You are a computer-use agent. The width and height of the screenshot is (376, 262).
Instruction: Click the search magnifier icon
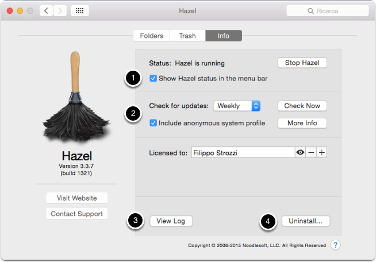(x=310, y=11)
